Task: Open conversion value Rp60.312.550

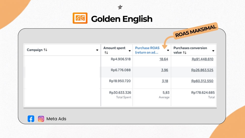Action: pyautogui.click(x=202, y=81)
